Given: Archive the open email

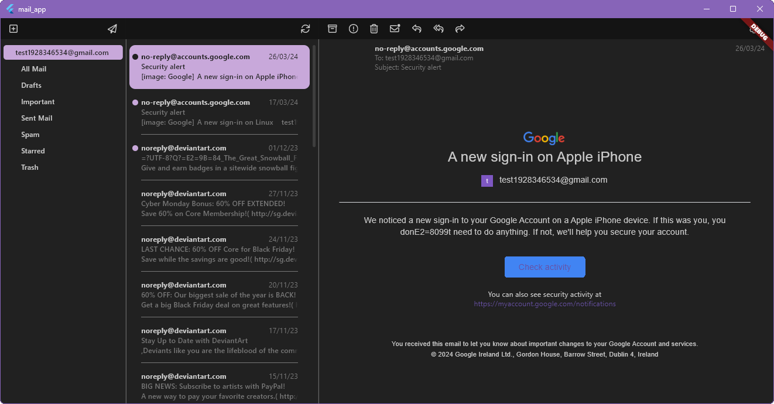Looking at the screenshot, I should [333, 29].
